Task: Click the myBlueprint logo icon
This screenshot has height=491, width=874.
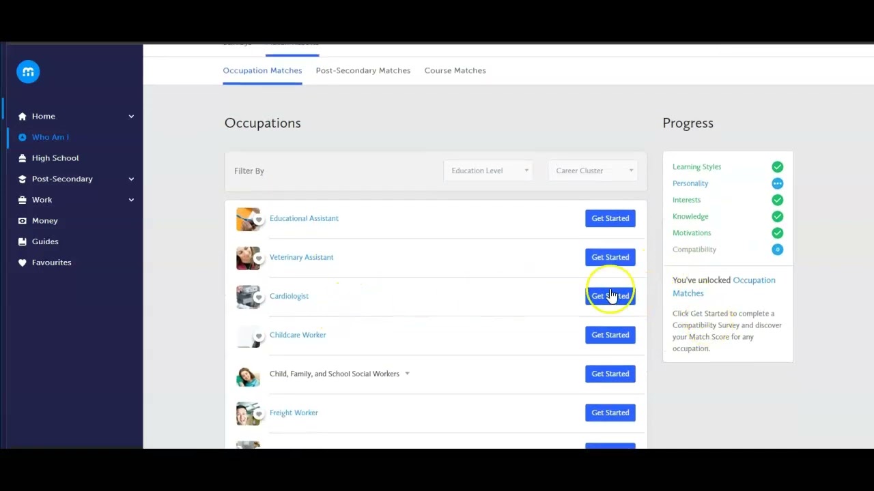Action: click(28, 72)
